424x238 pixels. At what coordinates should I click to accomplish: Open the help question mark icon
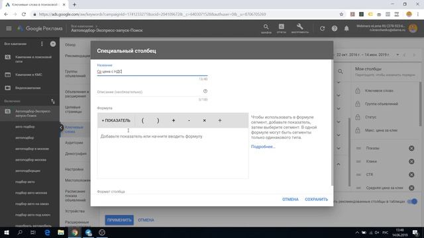click(x=335, y=28)
